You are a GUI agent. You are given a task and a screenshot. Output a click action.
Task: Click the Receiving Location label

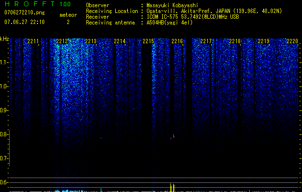click(112, 11)
